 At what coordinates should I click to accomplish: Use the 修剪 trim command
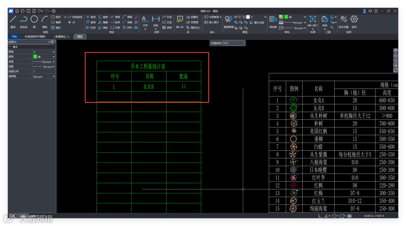pyautogui.click(x=115, y=17)
